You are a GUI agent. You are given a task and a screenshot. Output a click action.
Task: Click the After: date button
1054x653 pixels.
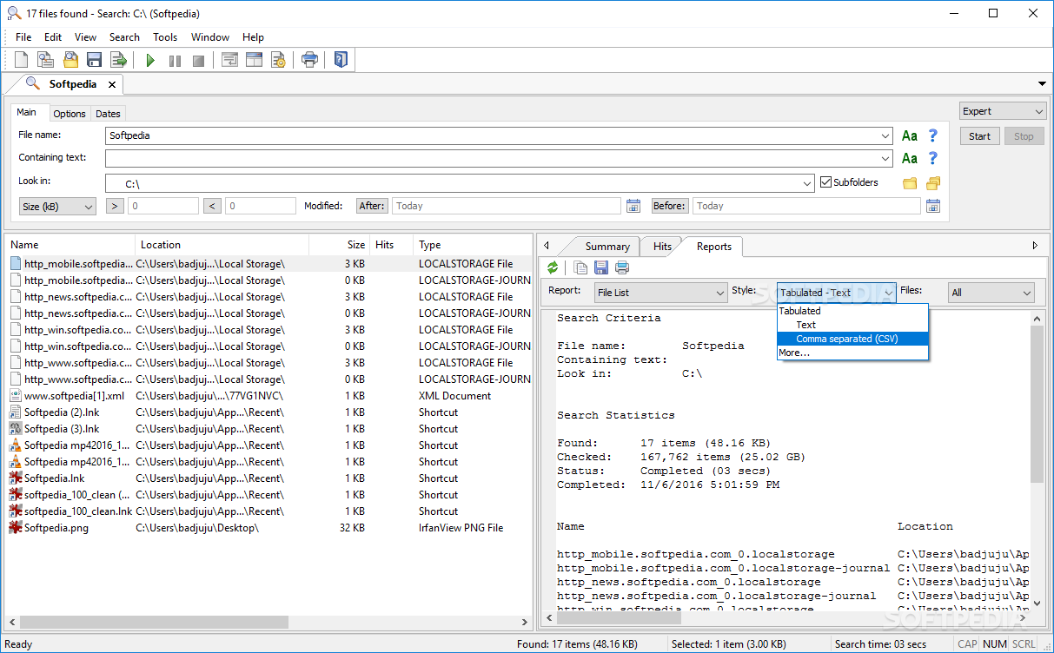pos(372,206)
